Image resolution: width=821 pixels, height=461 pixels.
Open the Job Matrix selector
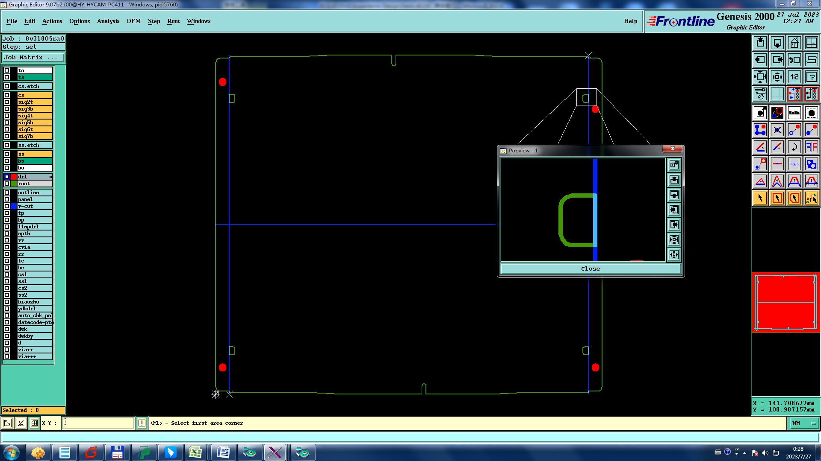coord(33,57)
